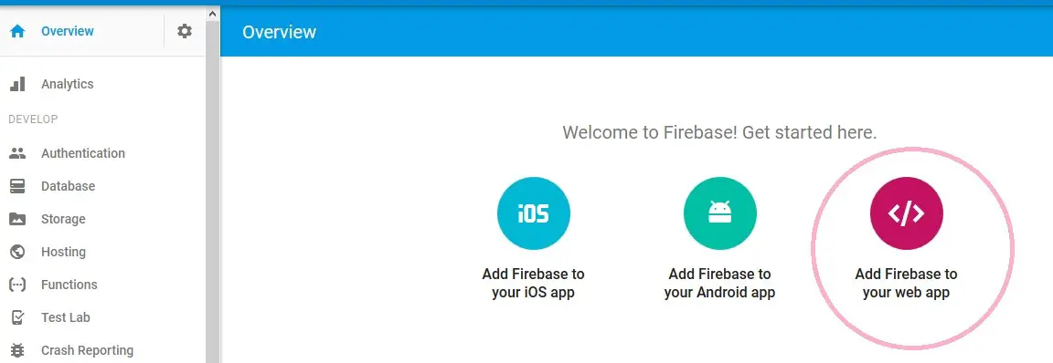The image size is (1053, 363).
Task: Click the Storage image folder icon
Action: point(17,219)
